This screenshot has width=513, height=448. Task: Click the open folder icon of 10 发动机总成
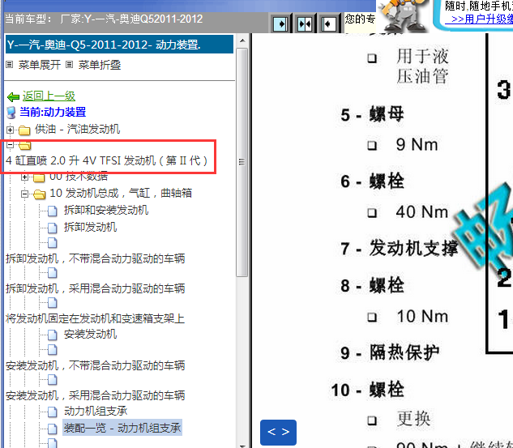(39, 194)
